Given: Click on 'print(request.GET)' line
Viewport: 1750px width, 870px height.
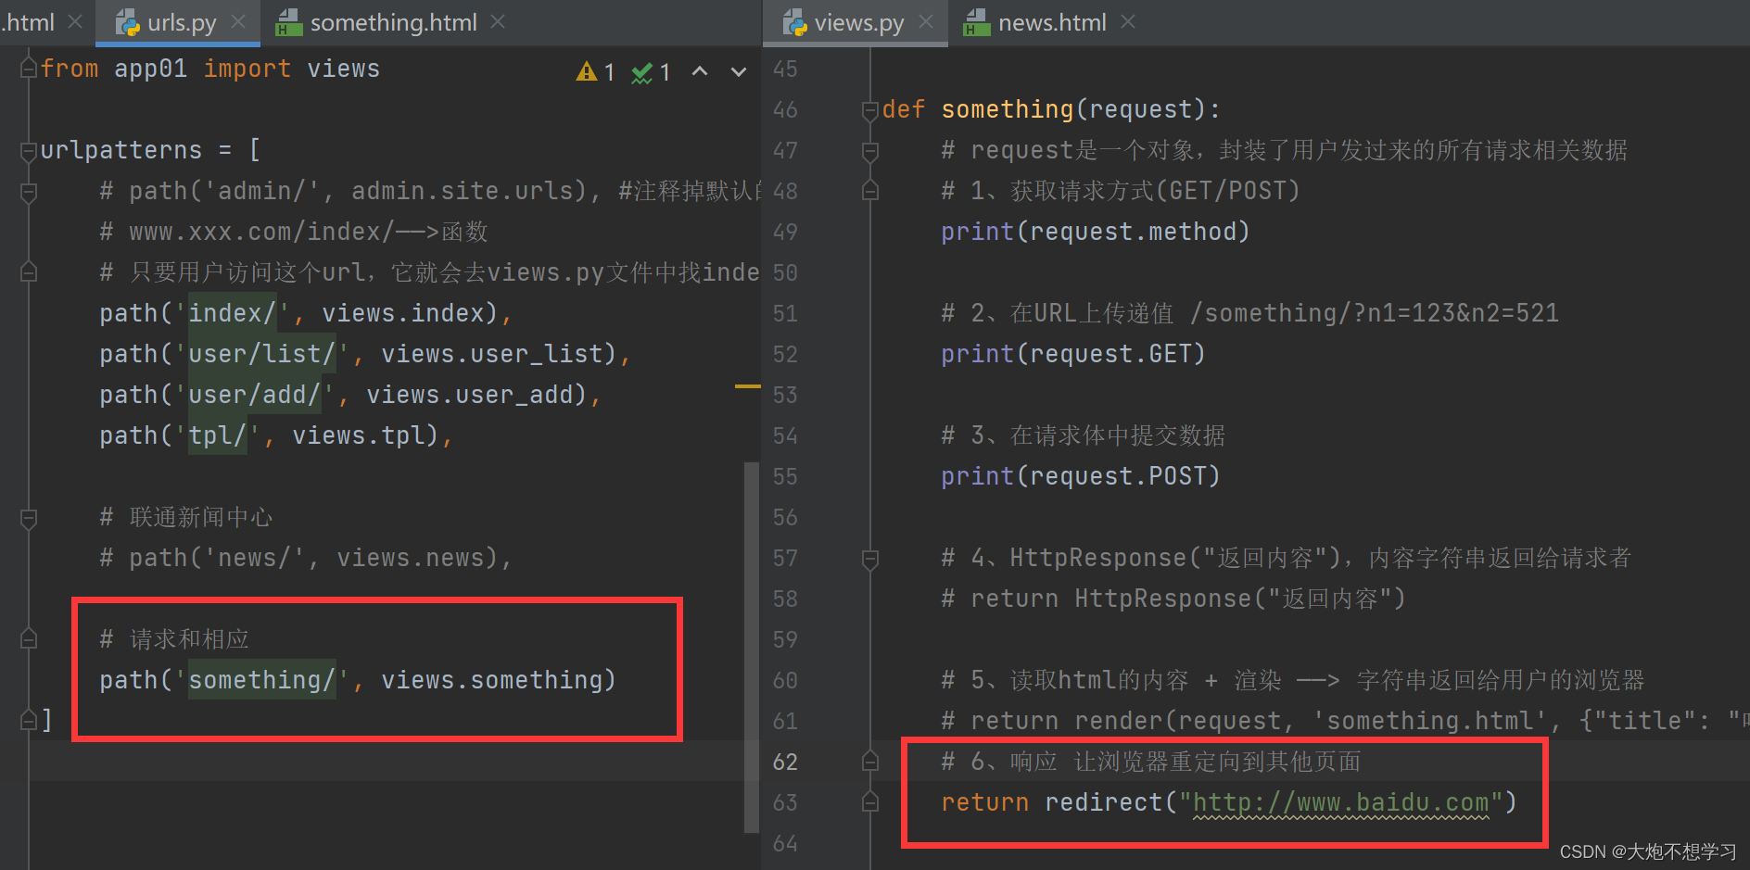Looking at the screenshot, I should [x=1073, y=354].
